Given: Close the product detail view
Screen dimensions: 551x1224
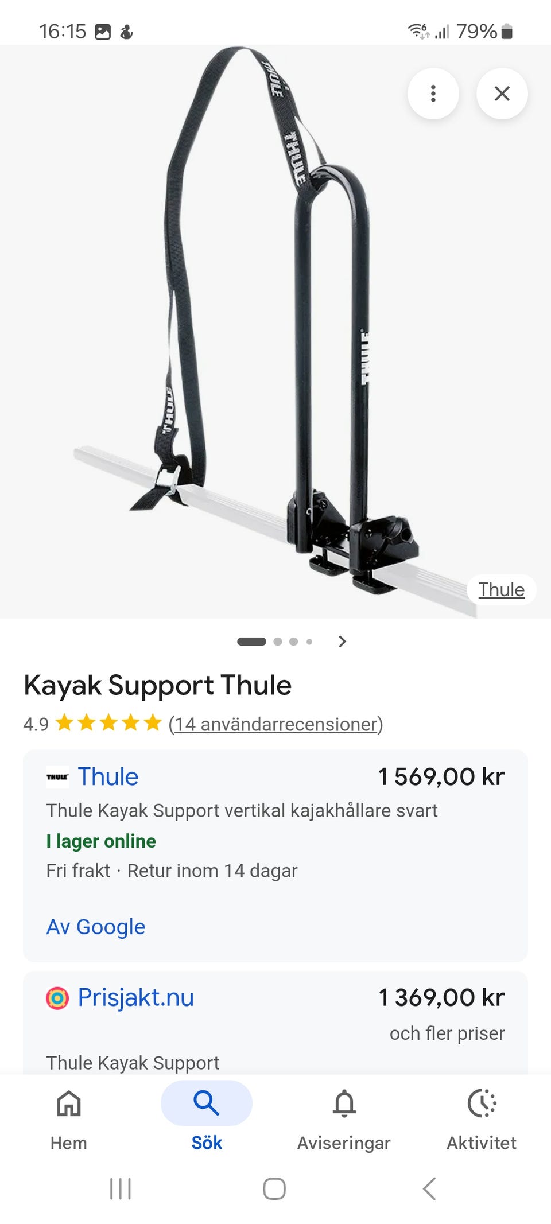Looking at the screenshot, I should 502,94.
